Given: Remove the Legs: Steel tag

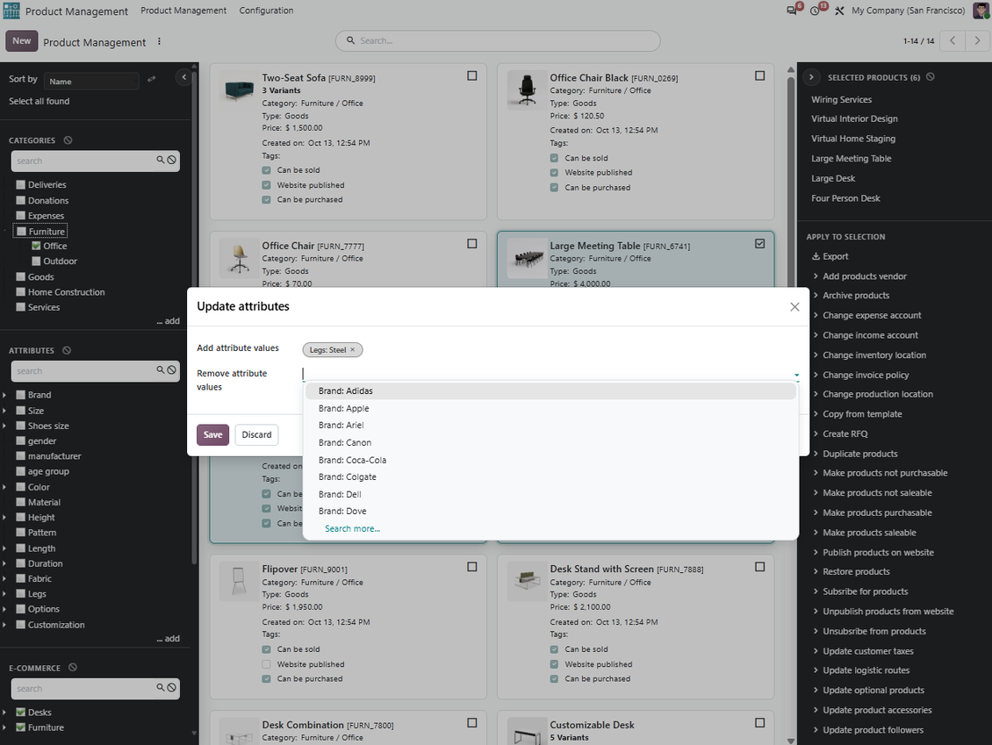Looking at the screenshot, I should [352, 350].
